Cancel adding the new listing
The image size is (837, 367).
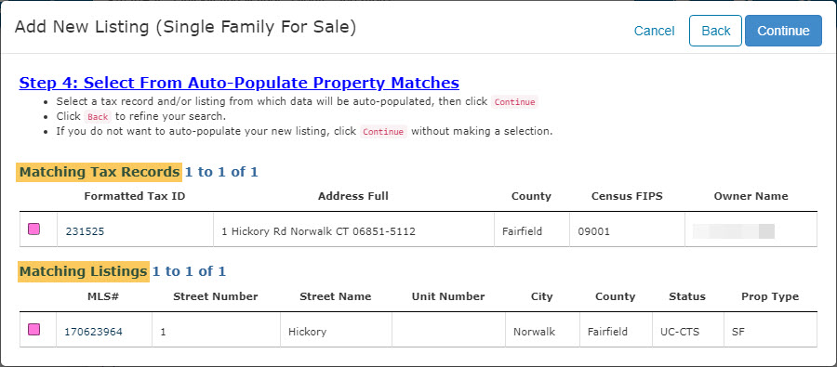[654, 31]
